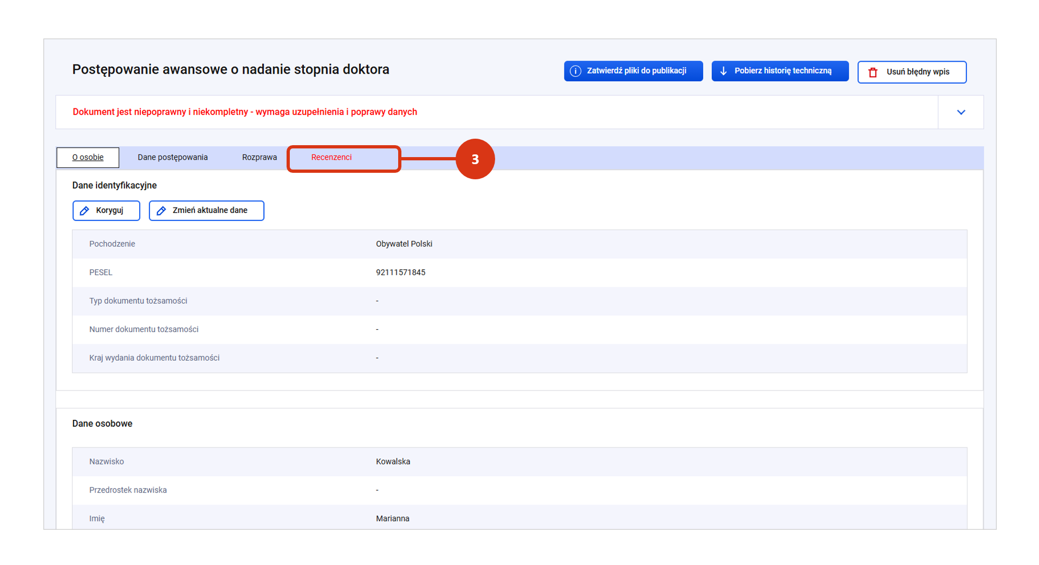The width and height of the screenshot is (1039, 565).
Task: Select the Recenzenci tab
Action: coord(331,158)
